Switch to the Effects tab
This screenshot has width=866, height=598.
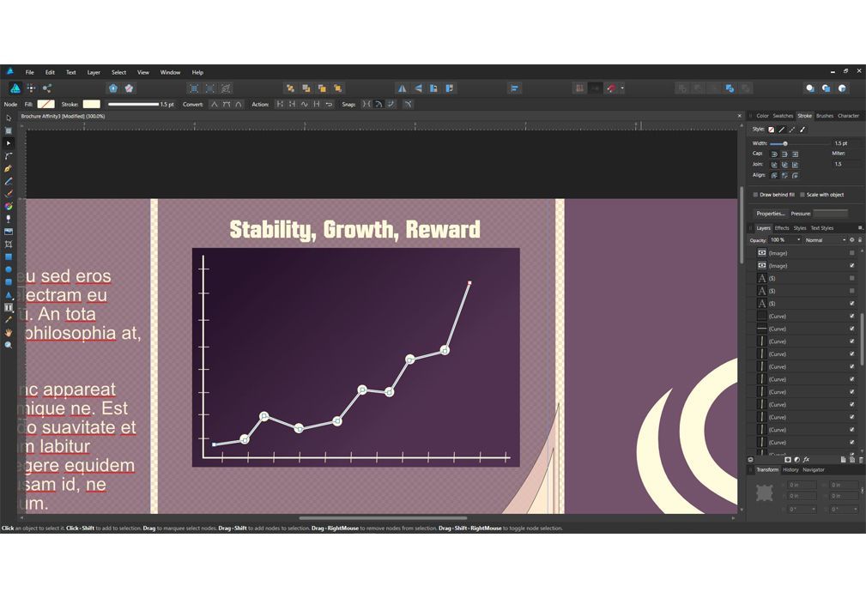click(782, 228)
